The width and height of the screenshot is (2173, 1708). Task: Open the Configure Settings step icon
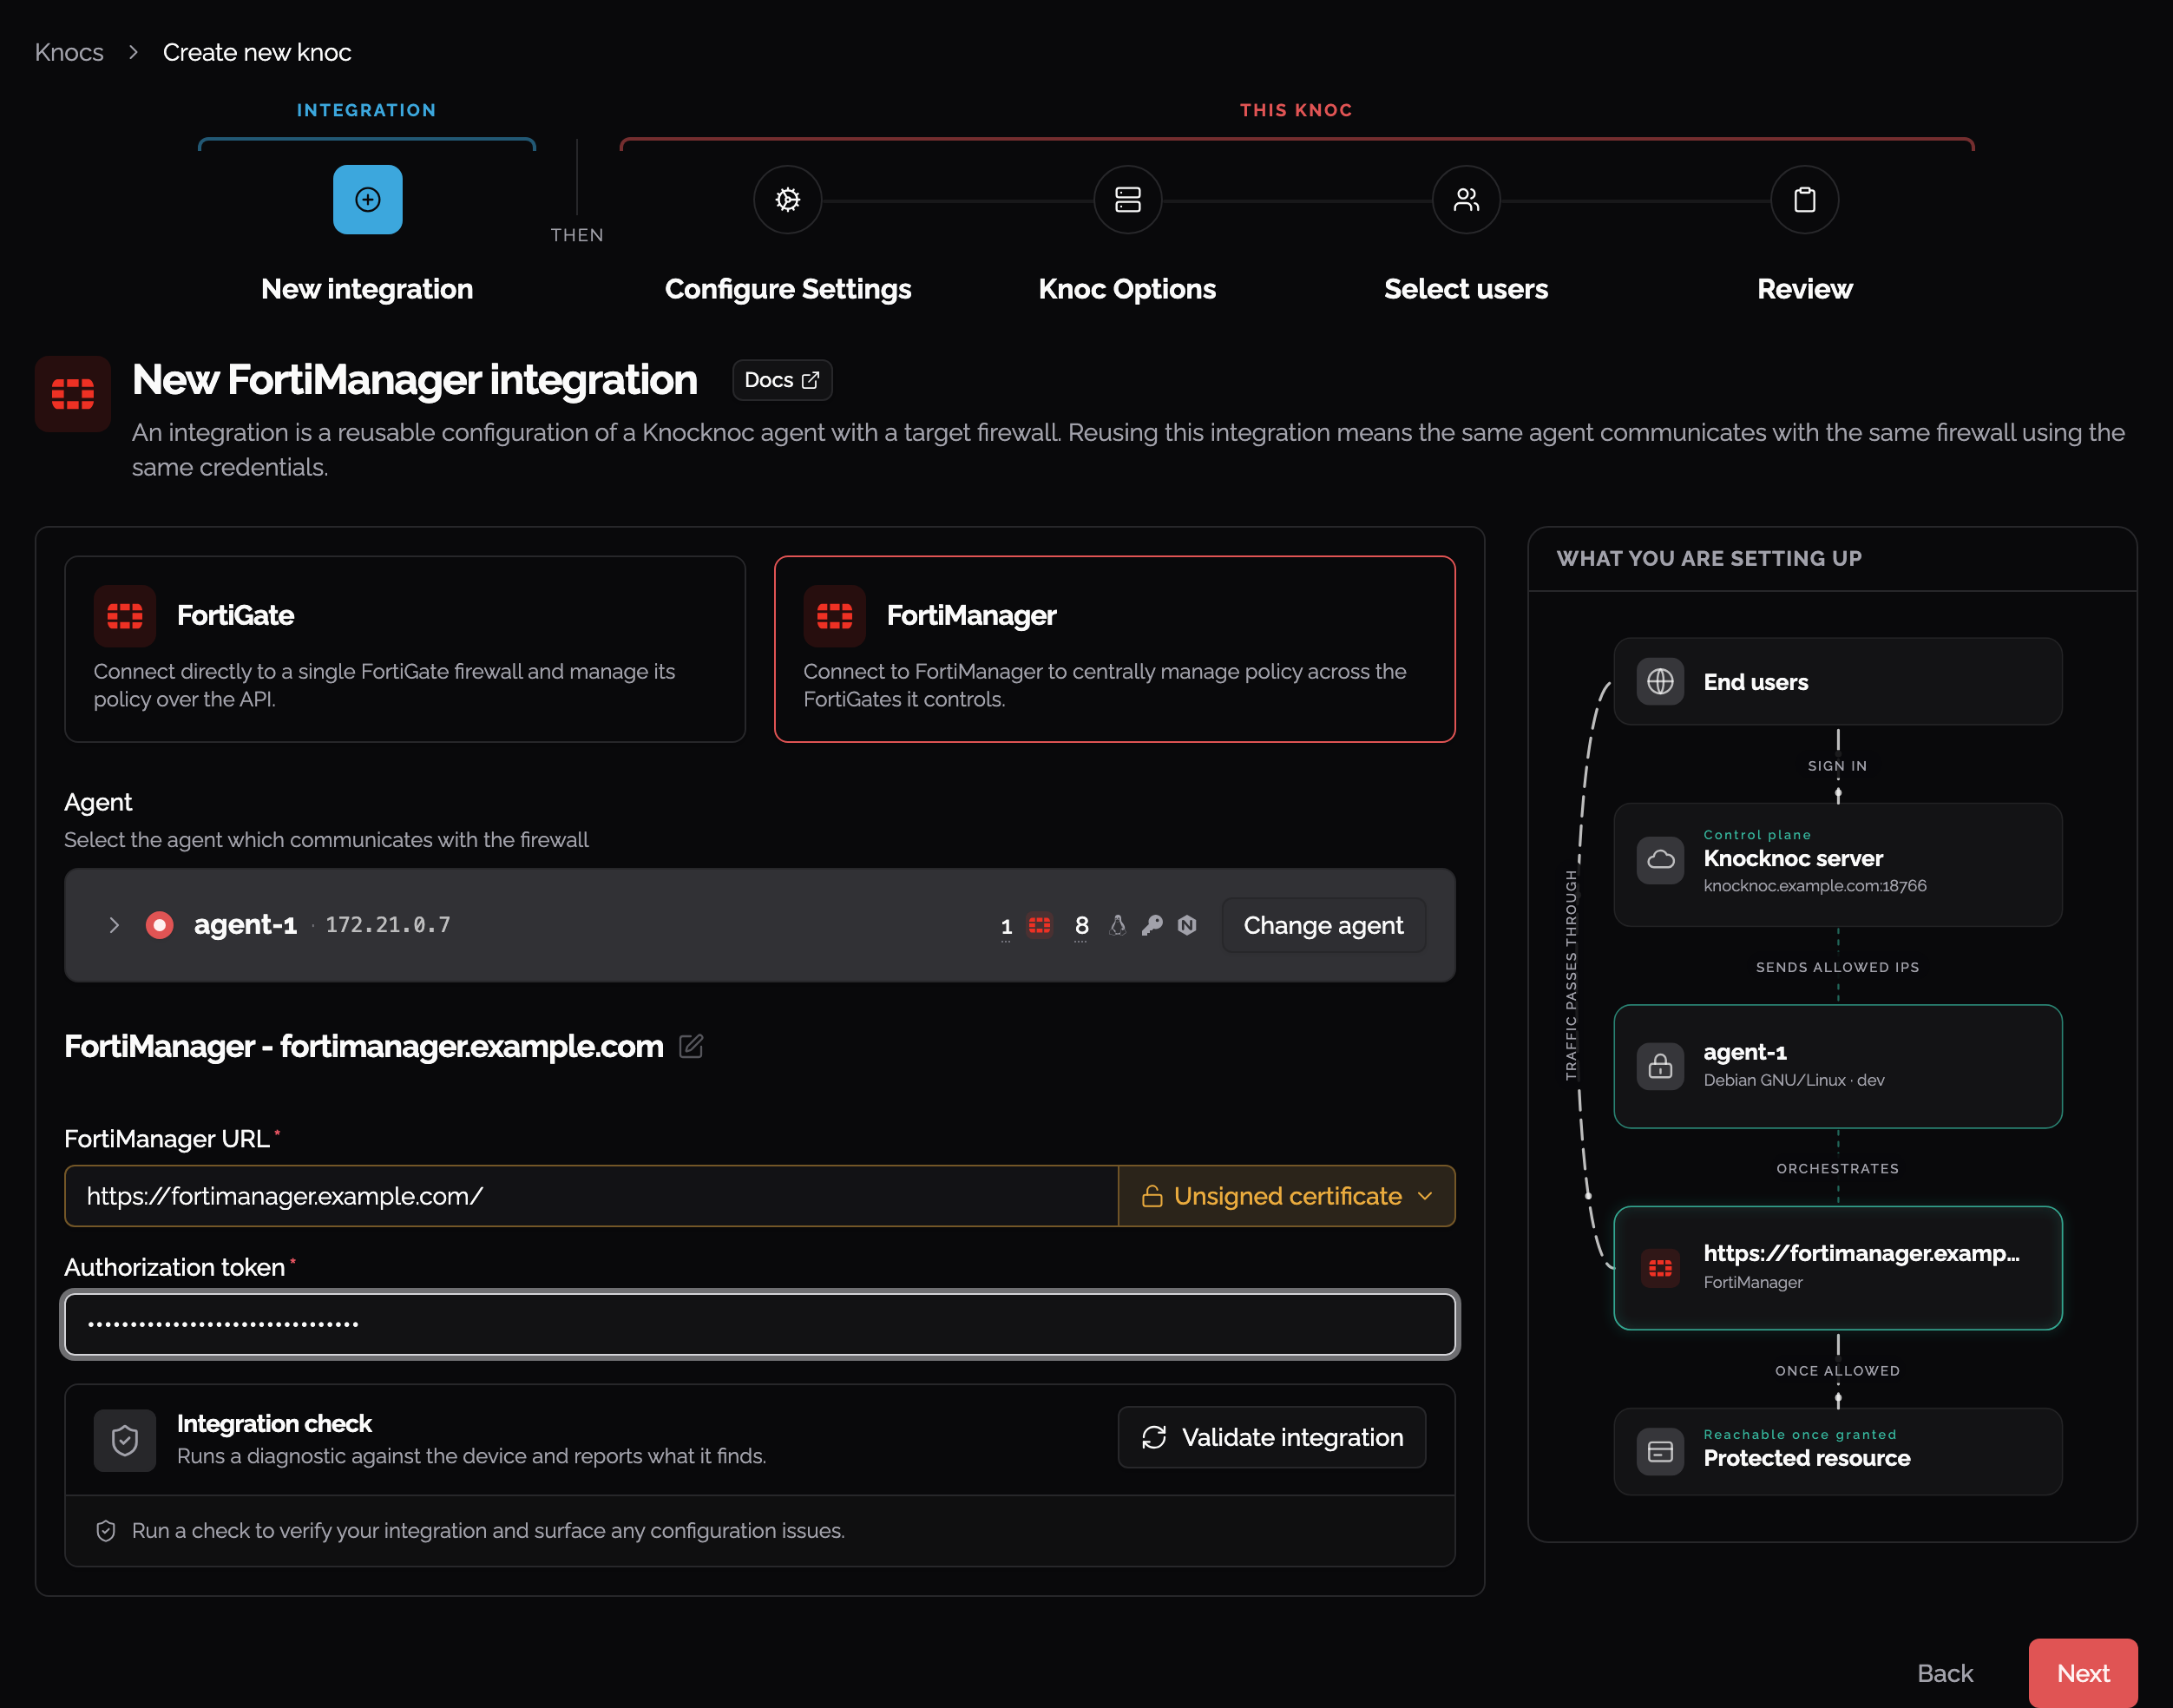click(x=787, y=200)
